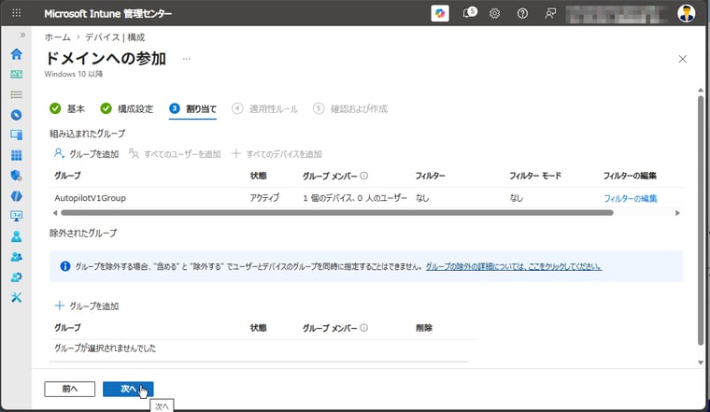
Task: Click the 1 個のデバイス、0 人のユーザー cell
Action: click(x=355, y=198)
